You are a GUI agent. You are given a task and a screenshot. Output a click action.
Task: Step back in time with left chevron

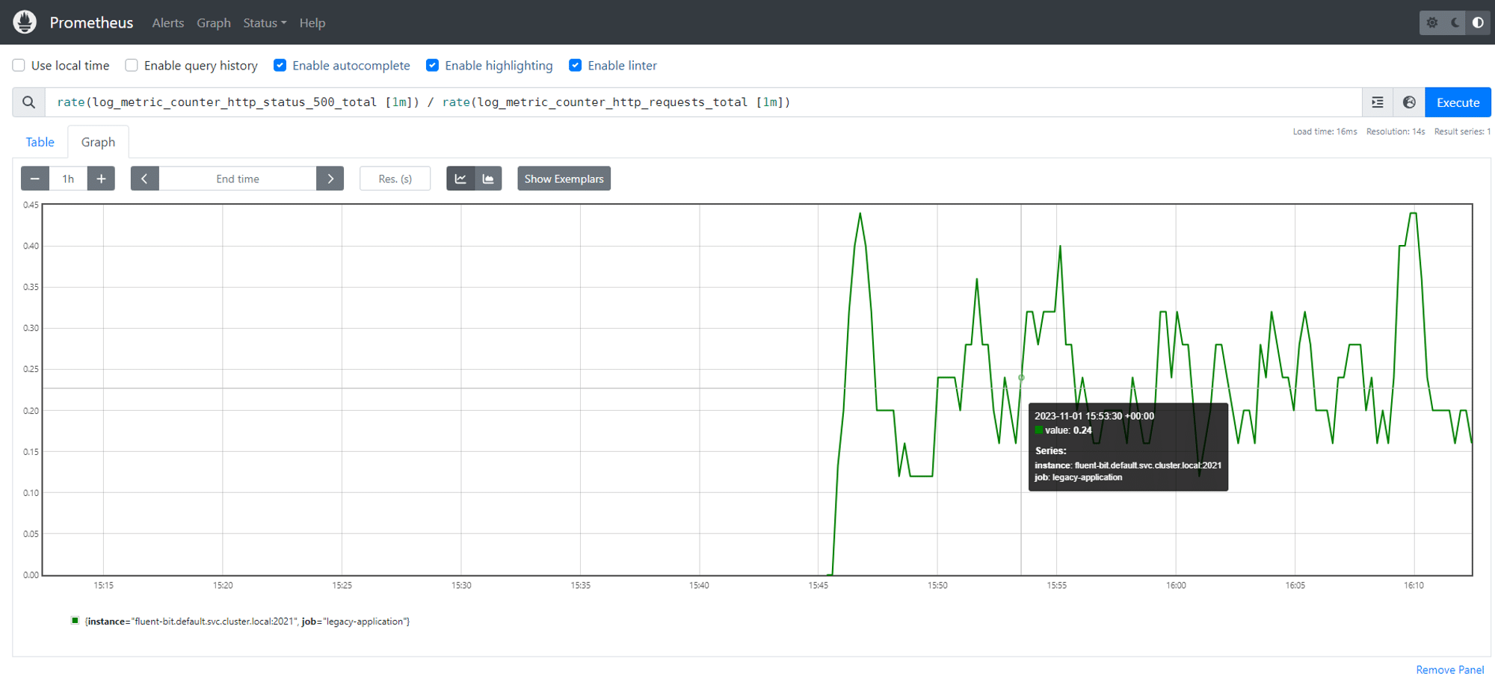144,178
